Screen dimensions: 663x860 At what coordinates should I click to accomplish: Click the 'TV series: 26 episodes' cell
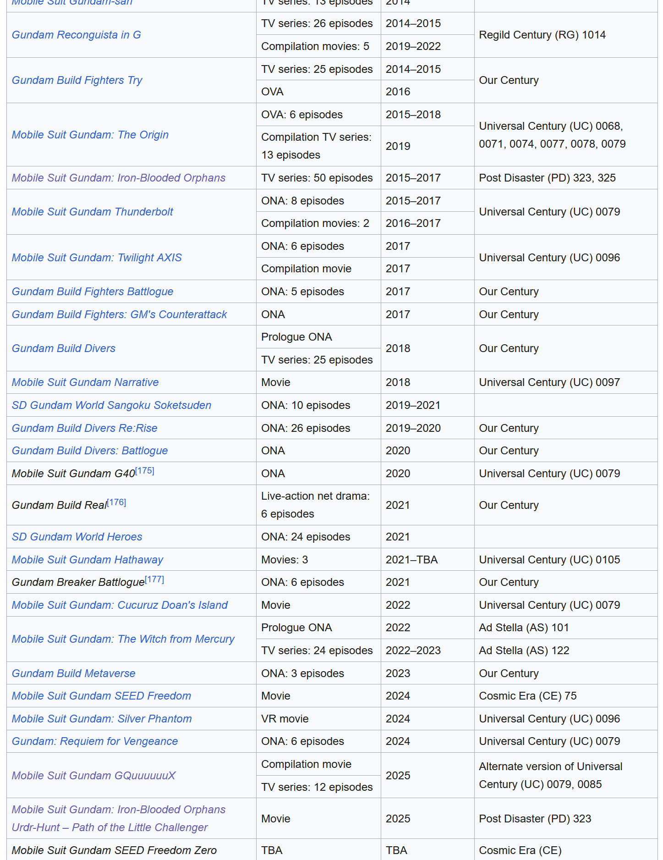pyautogui.click(x=318, y=23)
